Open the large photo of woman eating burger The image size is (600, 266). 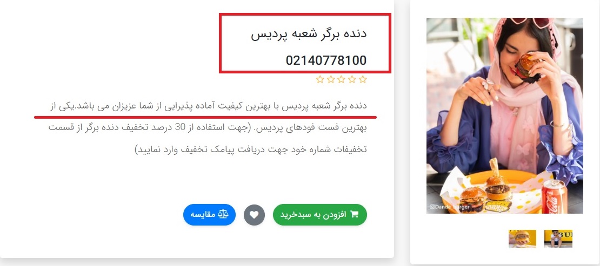click(x=505, y=116)
